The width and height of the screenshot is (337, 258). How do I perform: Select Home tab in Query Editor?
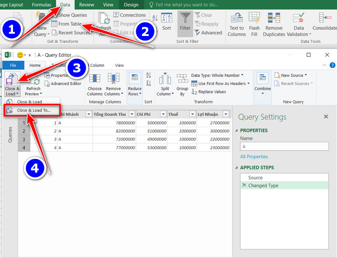point(35,65)
